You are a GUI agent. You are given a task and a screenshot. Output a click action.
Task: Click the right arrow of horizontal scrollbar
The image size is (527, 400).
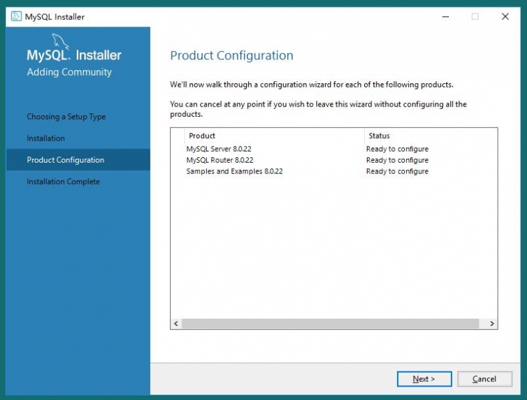coord(492,324)
